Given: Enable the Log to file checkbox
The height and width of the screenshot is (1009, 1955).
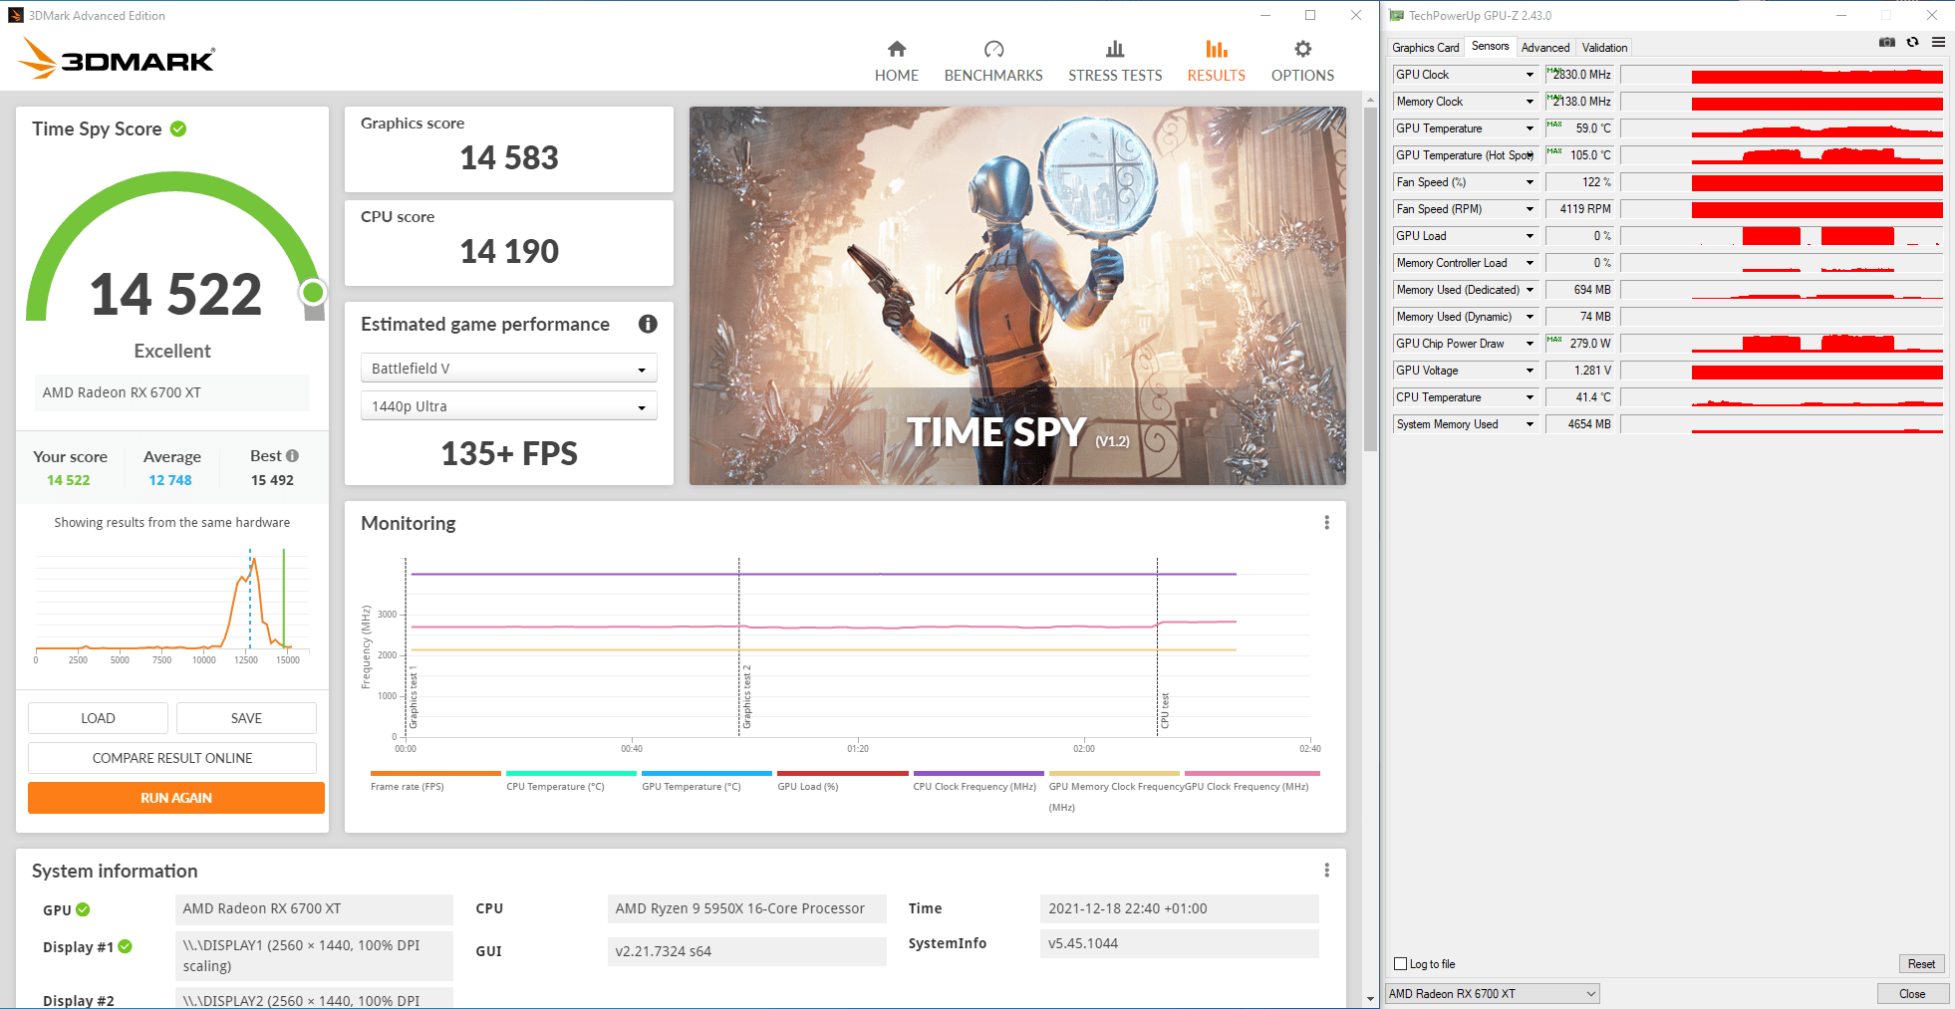Looking at the screenshot, I should click(1400, 963).
